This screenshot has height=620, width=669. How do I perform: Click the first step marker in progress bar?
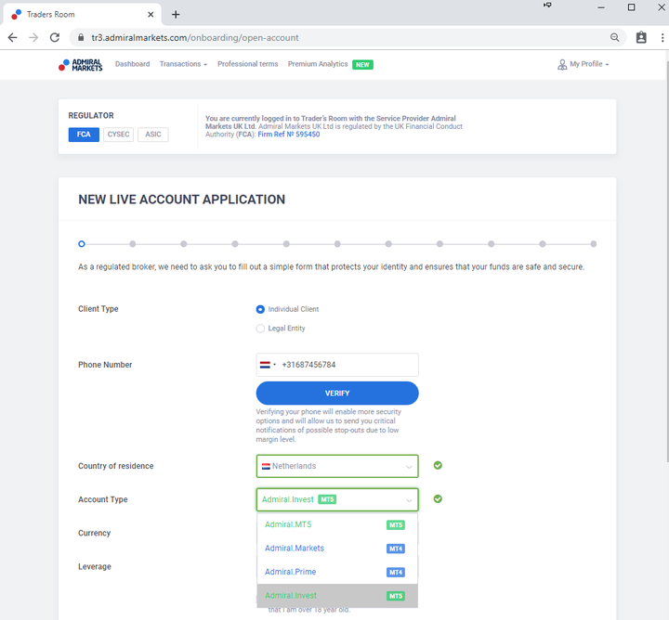[82, 244]
